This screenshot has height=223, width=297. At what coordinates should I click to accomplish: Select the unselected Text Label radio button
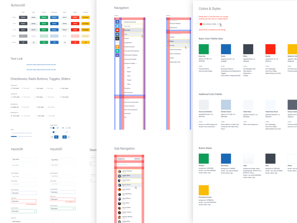(x=36, y=107)
